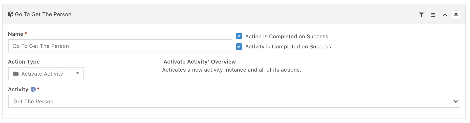Click the caret arrow in Action Type dropdown
This screenshot has width=470, height=123.
coord(78,74)
